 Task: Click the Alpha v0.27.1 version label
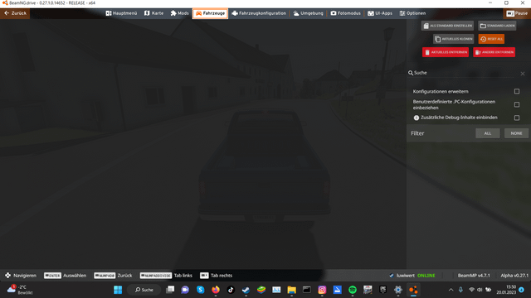[514, 276]
